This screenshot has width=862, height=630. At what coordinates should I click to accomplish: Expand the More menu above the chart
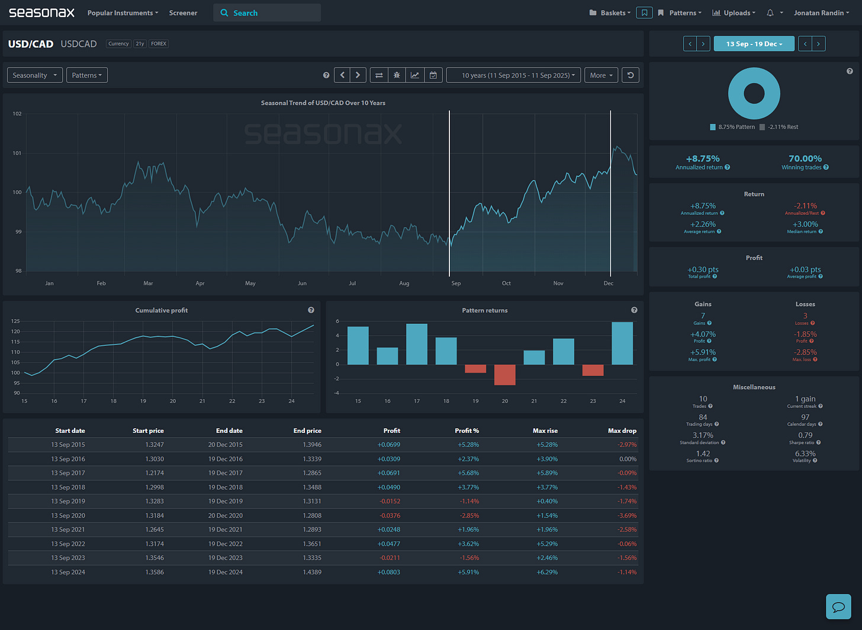coord(601,75)
